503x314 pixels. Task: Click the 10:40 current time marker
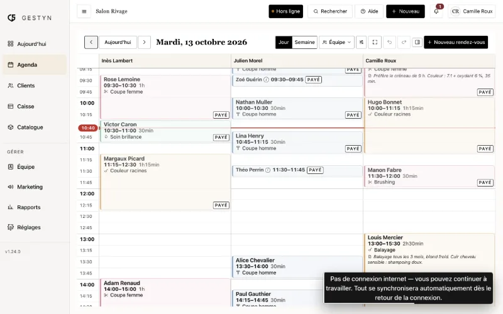(x=88, y=128)
